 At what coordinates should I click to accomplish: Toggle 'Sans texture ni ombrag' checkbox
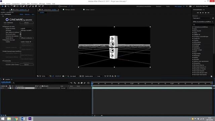[x=20, y=32]
